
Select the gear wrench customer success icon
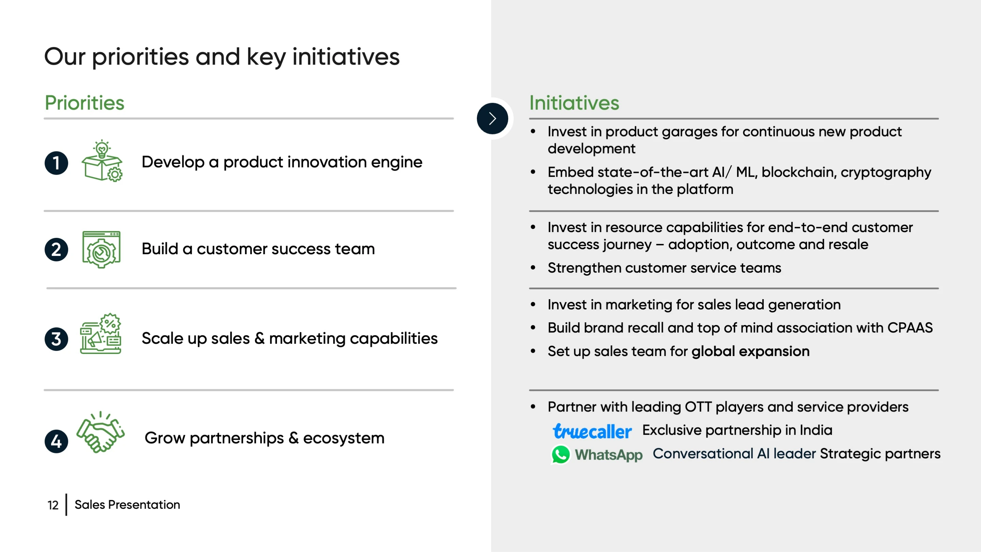101,249
